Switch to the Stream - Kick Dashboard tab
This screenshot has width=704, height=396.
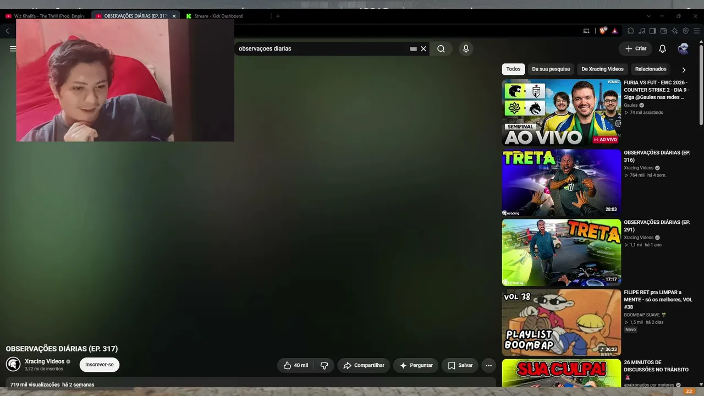point(227,16)
